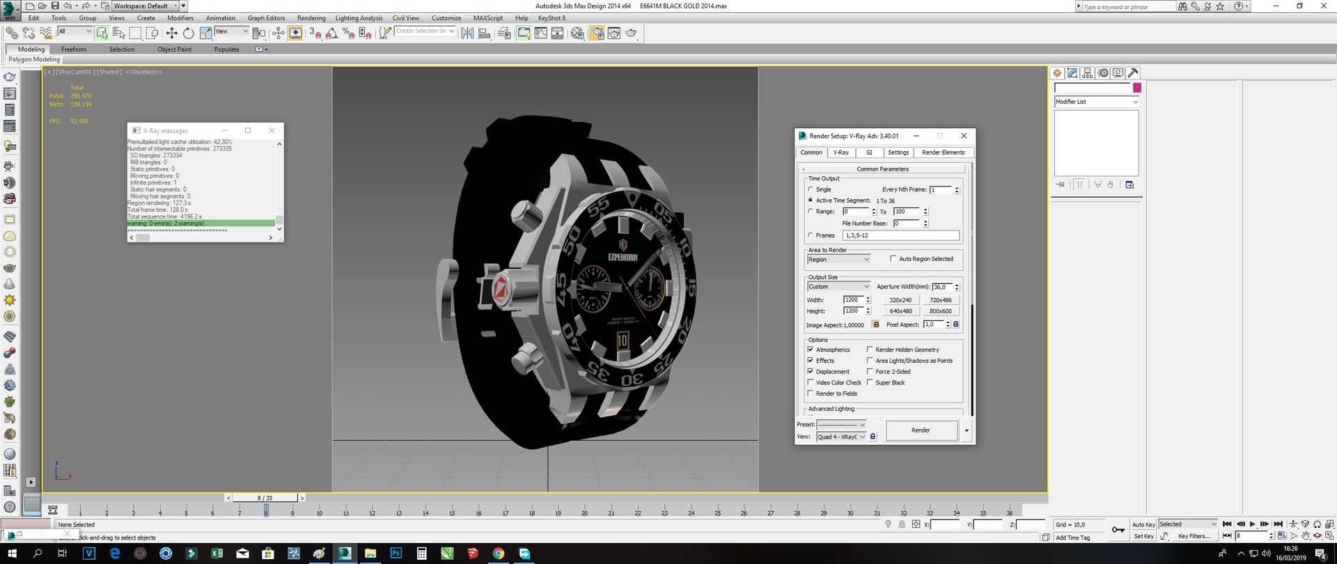Open the Area to Render Region dropdown
Screen dimensions: 1337x564
[839, 259]
